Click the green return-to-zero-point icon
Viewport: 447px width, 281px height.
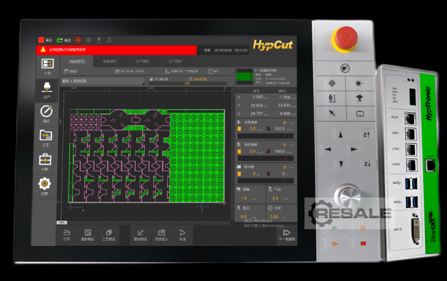pos(60,40)
